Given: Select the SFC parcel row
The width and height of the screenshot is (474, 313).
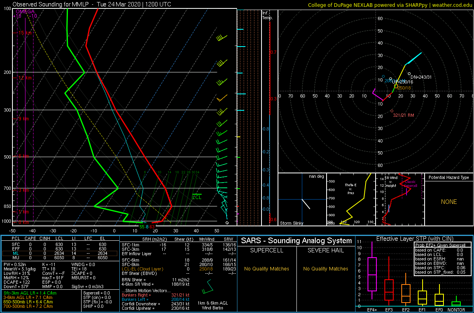Looking at the screenshot, I should click(x=61, y=244).
